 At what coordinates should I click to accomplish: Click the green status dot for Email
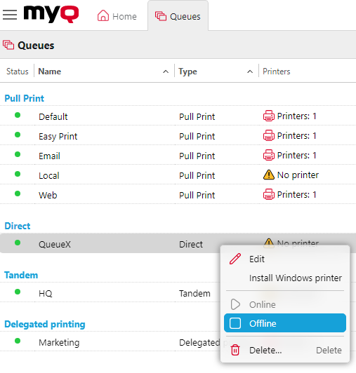18,154
